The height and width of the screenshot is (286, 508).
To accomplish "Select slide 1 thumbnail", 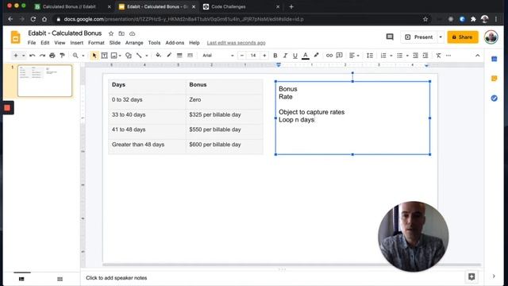I will pyautogui.click(x=44, y=81).
